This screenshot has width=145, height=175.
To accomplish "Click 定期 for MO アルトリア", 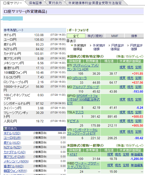I will click(x=138, y=87).
